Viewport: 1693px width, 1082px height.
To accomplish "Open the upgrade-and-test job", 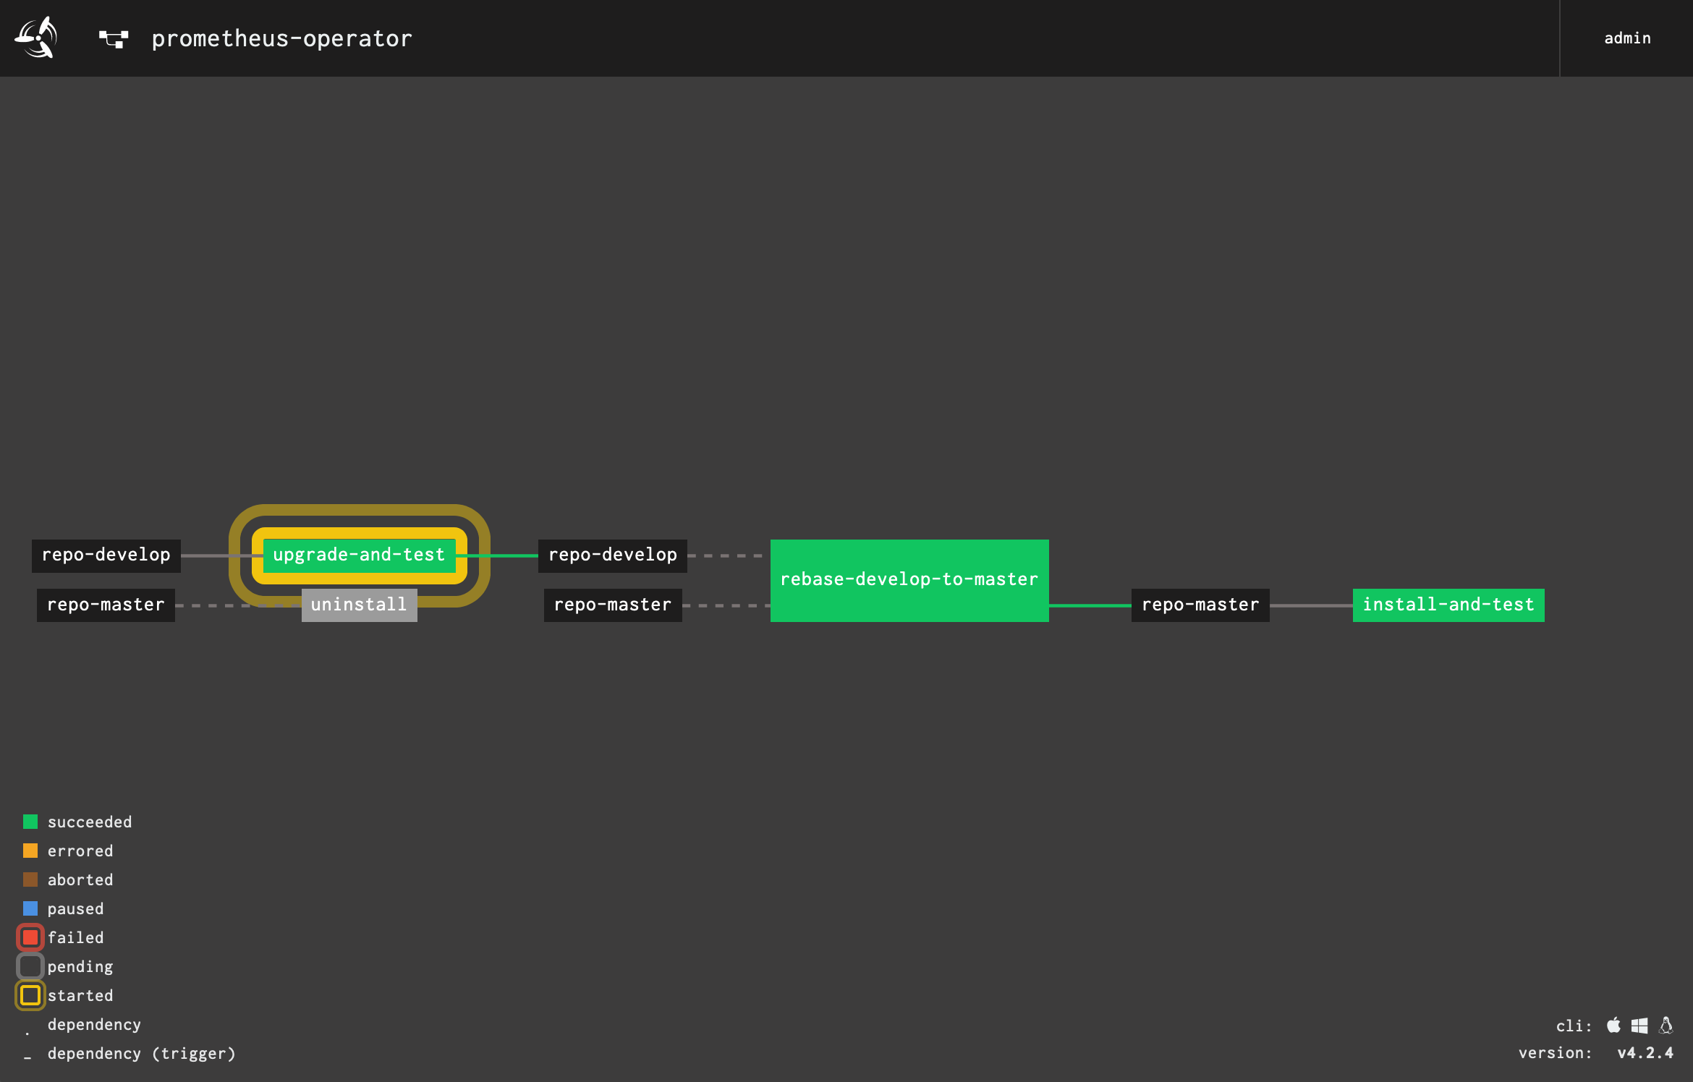I will pos(359,555).
